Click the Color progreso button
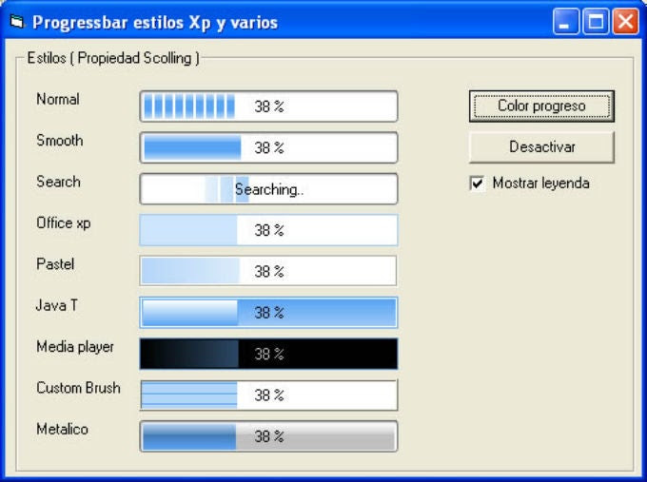647x482 pixels. click(x=541, y=106)
